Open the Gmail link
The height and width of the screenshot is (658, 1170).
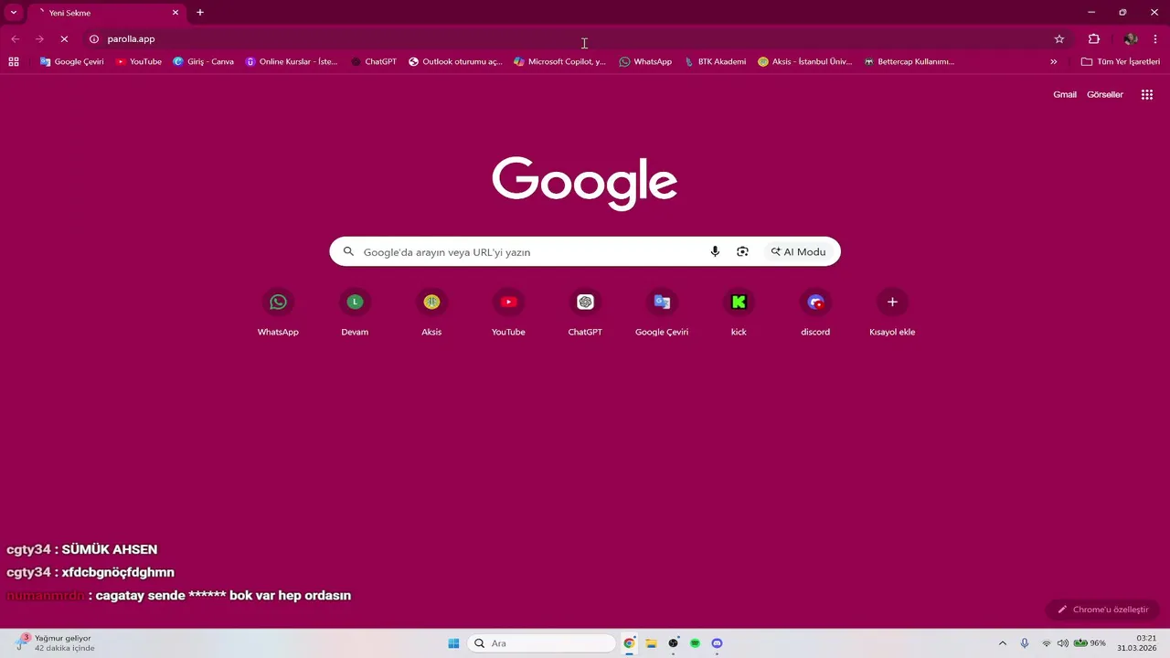[1065, 94]
